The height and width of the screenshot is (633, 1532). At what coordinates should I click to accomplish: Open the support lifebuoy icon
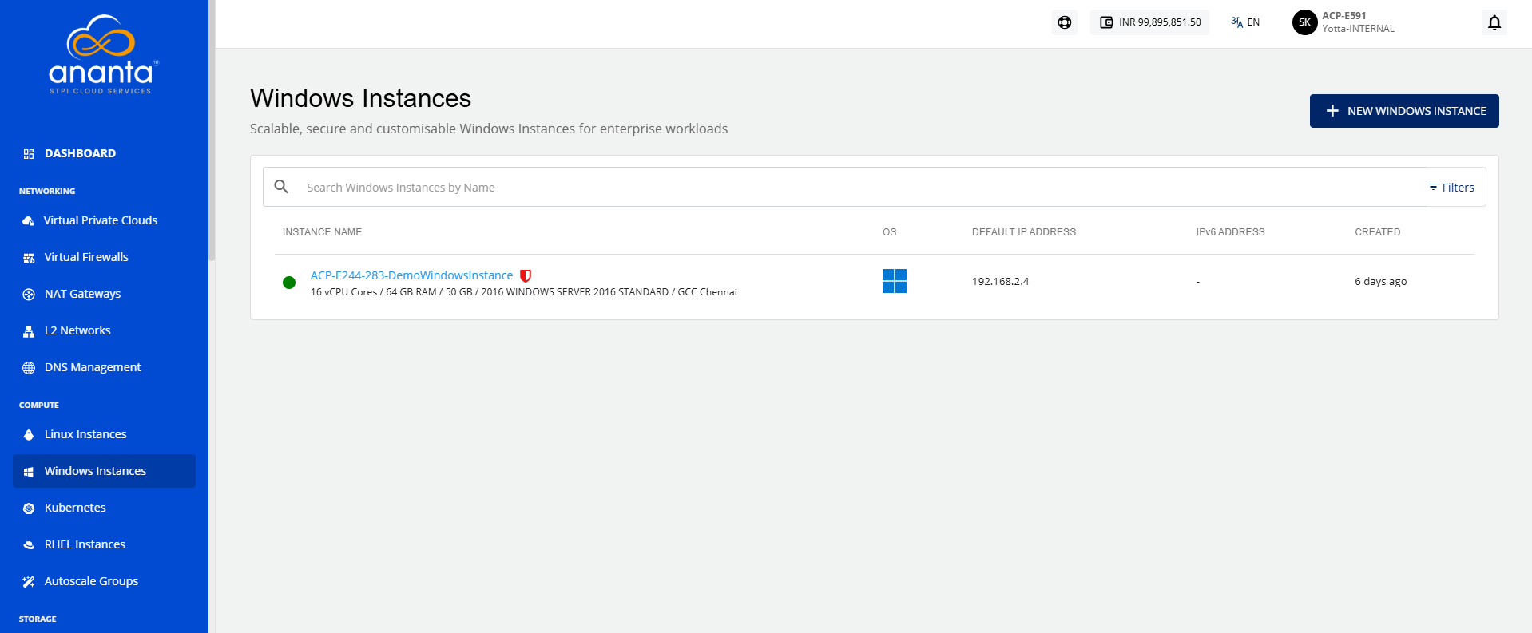coord(1065,22)
